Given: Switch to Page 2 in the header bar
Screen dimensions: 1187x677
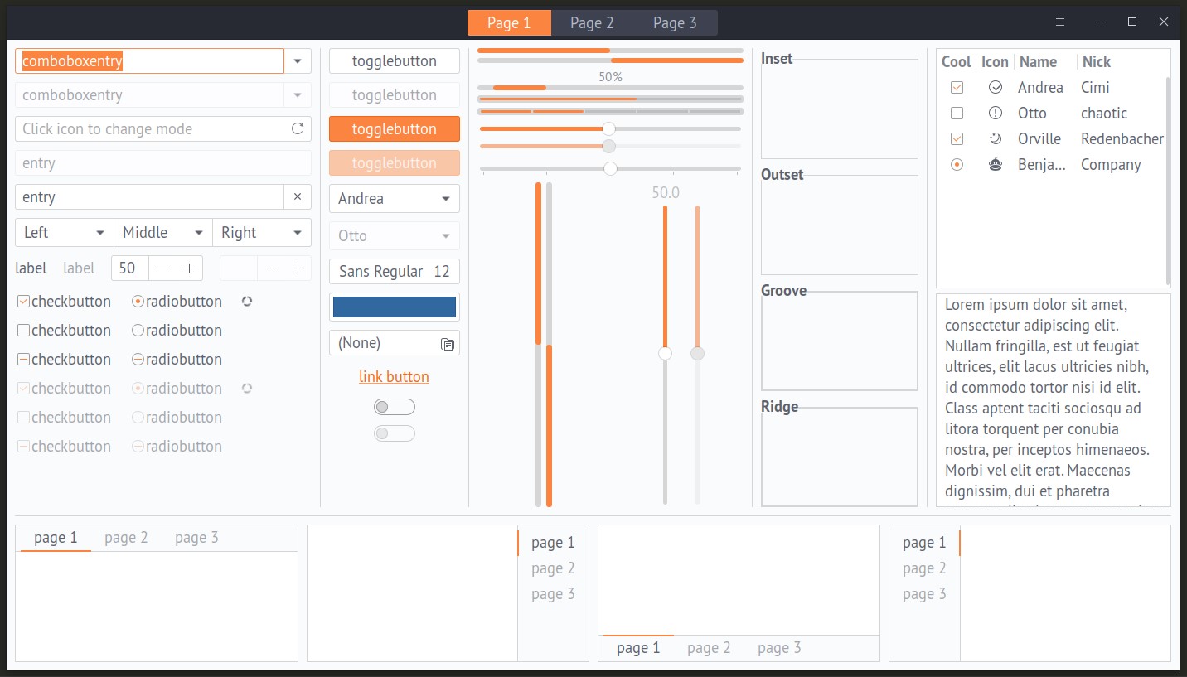Looking at the screenshot, I should (592, 23).
